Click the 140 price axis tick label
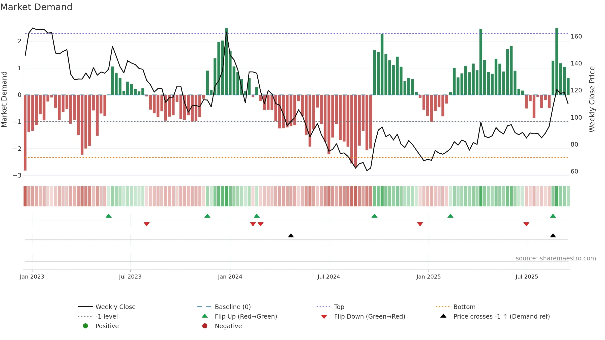The image size is (605, 340). click(576, 63)
